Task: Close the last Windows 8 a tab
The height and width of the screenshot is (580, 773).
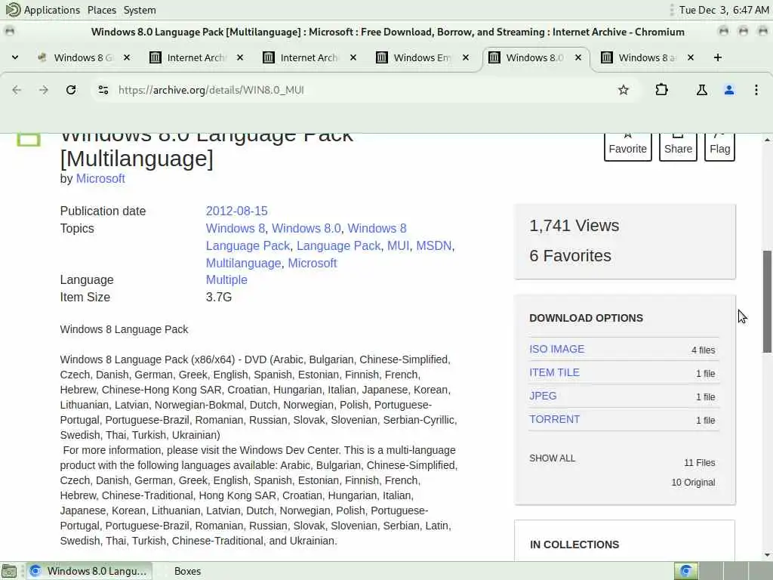Action: 691,57
